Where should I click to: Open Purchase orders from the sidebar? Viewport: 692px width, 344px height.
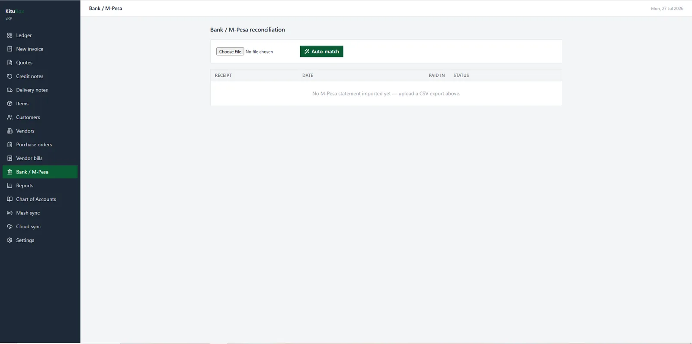pyautogui.click(x=40, y=145)
